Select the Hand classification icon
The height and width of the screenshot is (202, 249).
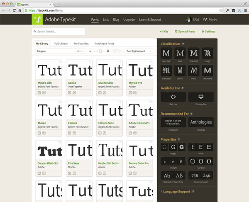tap(194, 70)
